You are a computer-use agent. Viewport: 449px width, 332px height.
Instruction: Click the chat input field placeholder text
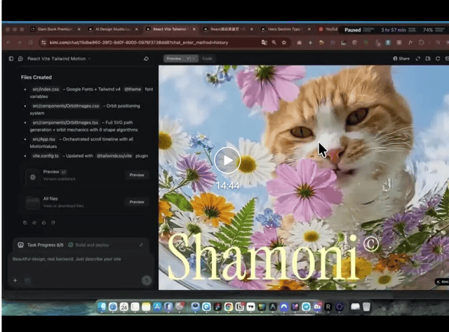pos(67,259)
